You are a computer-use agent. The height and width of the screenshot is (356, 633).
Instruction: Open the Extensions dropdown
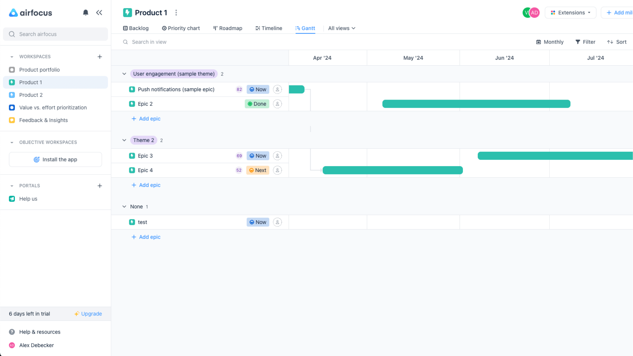pos(570,13)
